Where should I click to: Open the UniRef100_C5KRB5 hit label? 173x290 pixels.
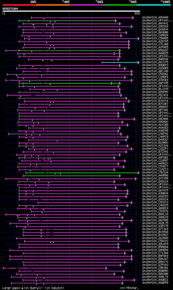point(155,38)
